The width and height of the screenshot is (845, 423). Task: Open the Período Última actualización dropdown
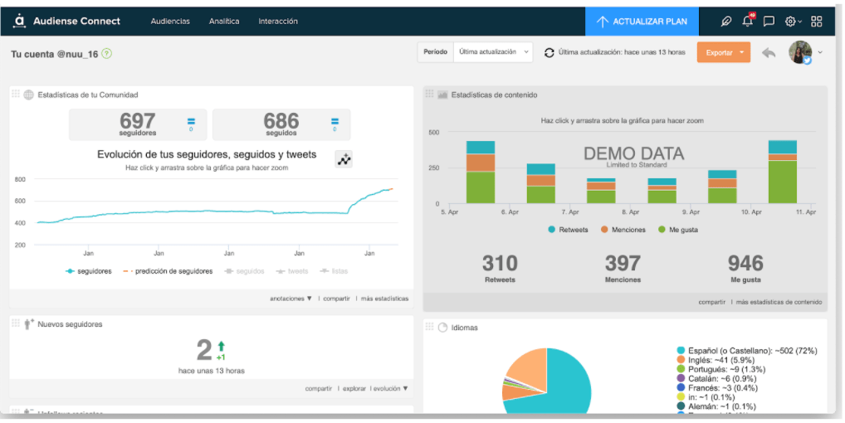click(x=493, y=52)
